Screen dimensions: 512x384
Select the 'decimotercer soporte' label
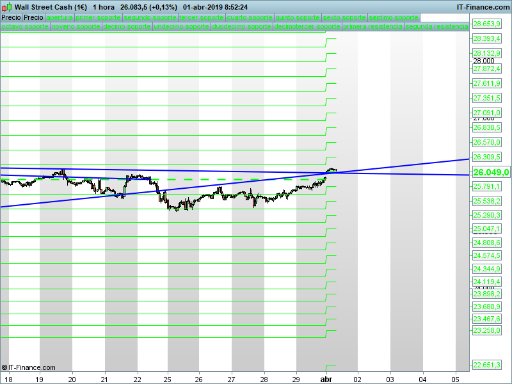307,27
